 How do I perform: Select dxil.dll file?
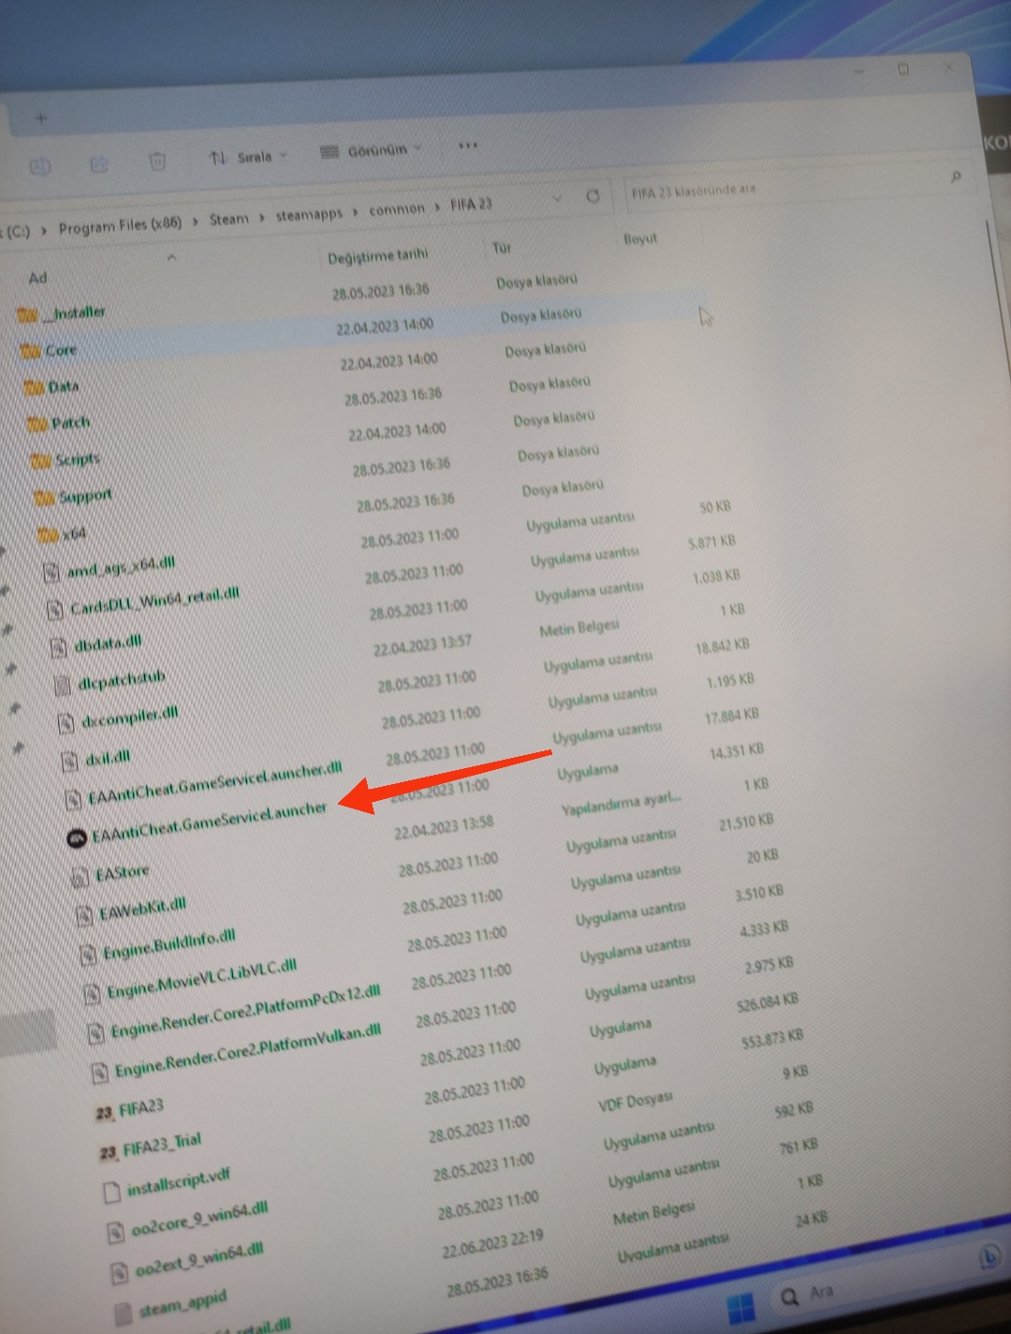[97, 758]
